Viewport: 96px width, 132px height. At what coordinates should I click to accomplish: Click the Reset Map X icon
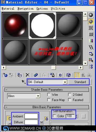click(27, 75)
